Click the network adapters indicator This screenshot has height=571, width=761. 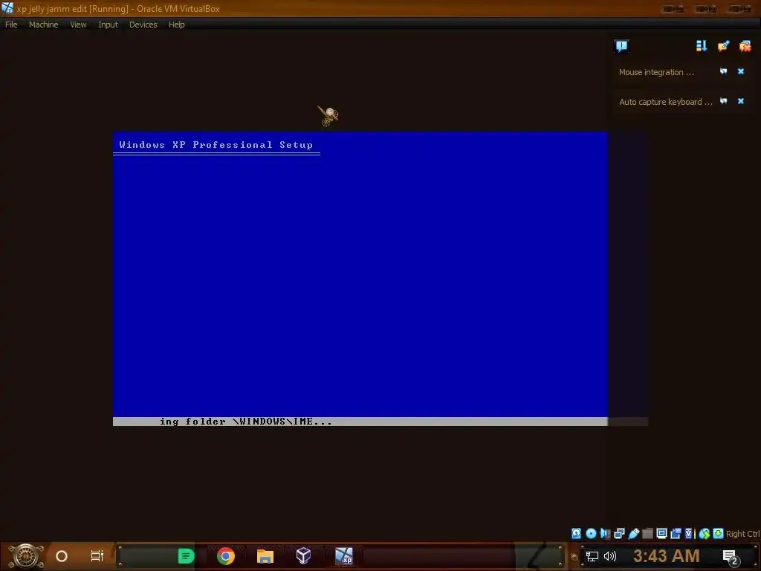tap(619, 534)
